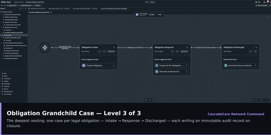The image size is (271, 135).
Task: Select VectorHypothesisAgent in Explorer
Action: pyautogui.click(x=11, y=58)
